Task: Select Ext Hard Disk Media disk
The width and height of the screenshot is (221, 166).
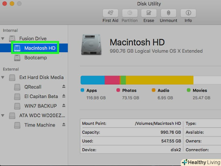Action: 41,77
